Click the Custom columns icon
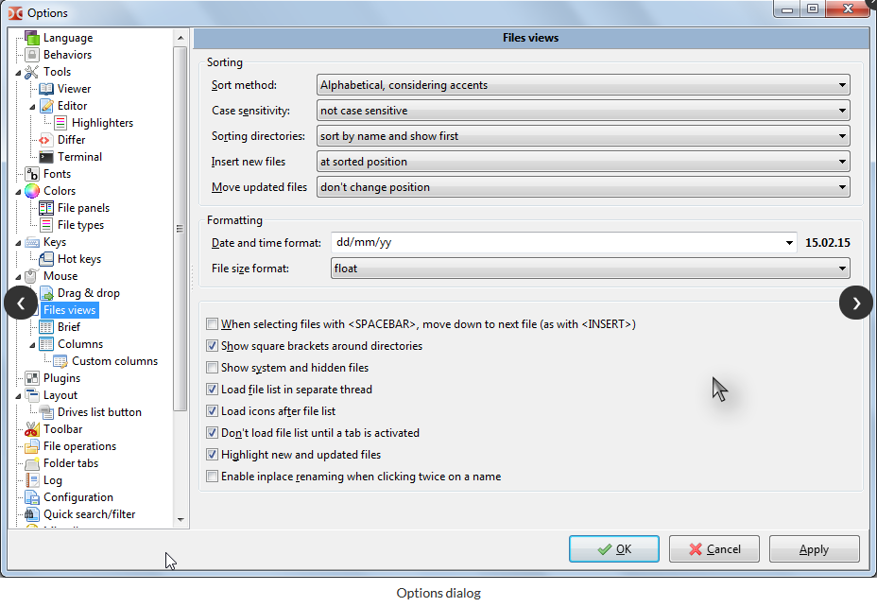This screenshot has height=607, width=877. [x=60, y=361]
